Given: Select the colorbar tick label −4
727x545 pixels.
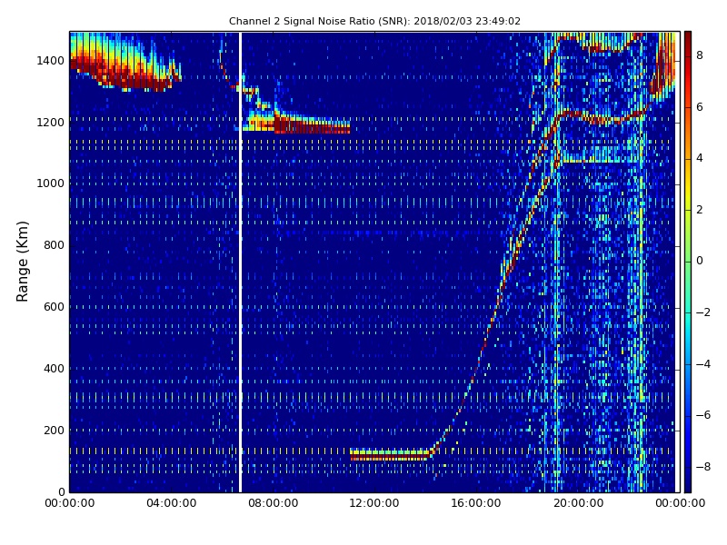Looking at the screenshot, I should click(x=702, y=364).
